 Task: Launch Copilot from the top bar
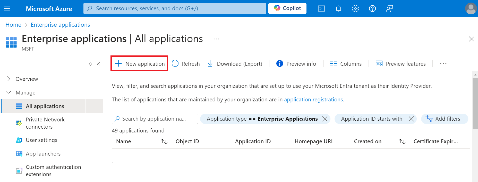(287, 8)
